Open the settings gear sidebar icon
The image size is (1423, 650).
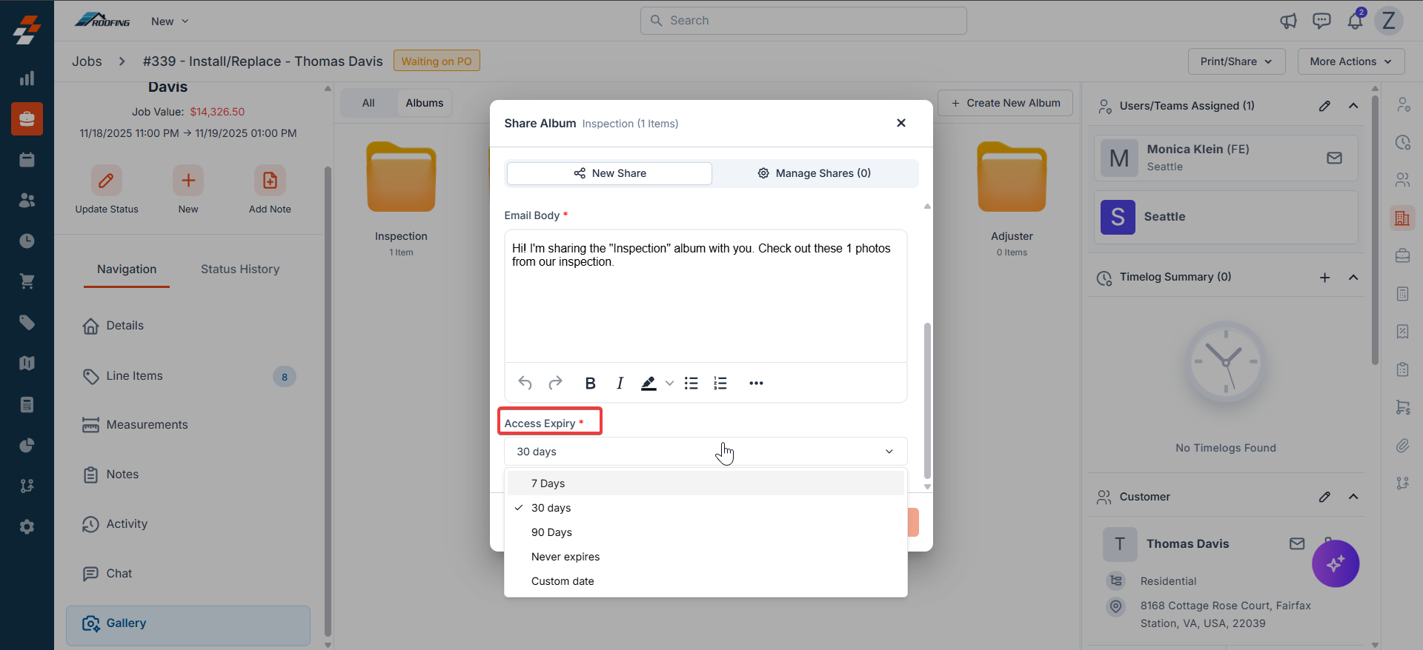coord(27,526)
